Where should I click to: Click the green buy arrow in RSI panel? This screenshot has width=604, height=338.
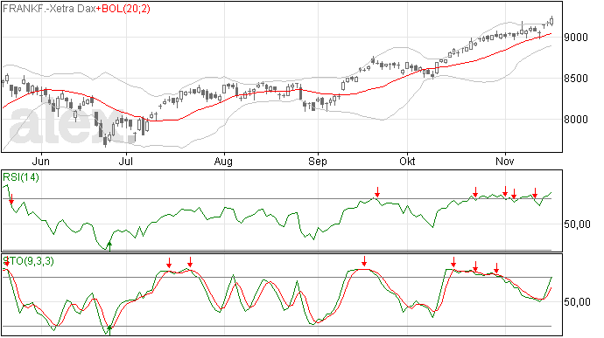109,246
